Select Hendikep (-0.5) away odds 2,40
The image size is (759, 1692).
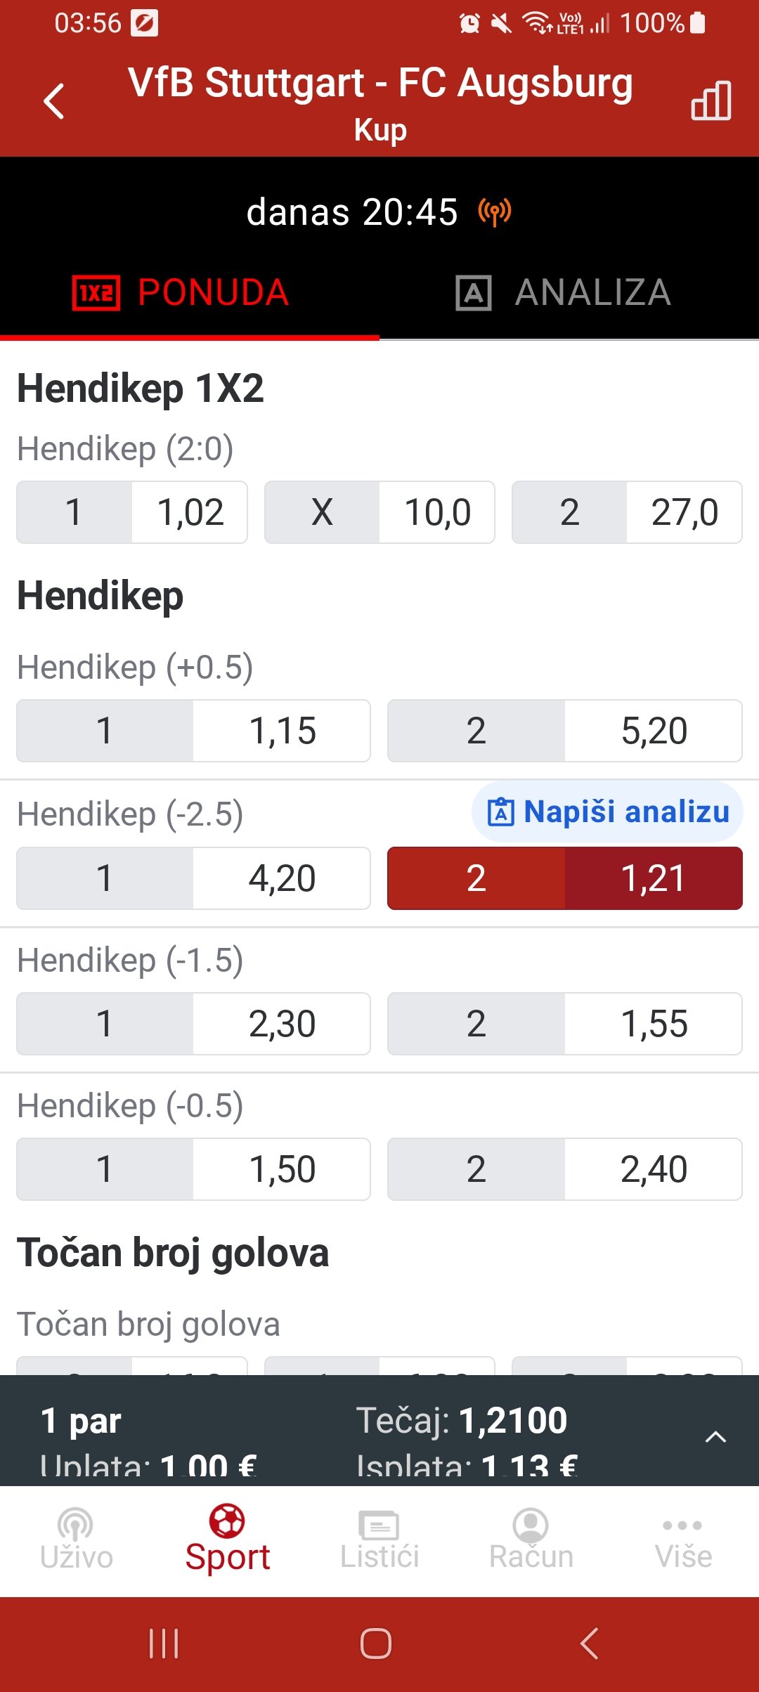click(x=565, y=1169)
